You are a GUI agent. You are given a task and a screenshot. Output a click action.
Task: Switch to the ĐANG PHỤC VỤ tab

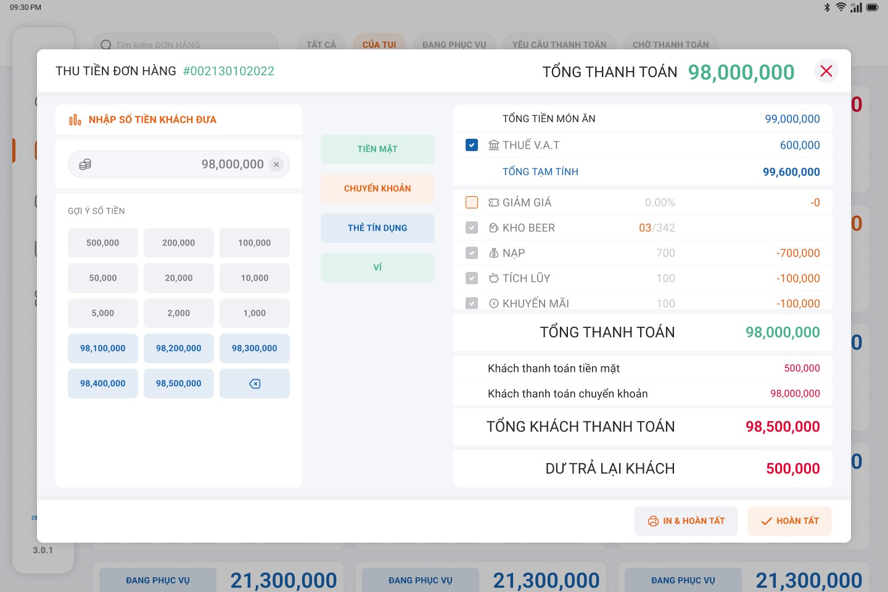tap(454, 44)
